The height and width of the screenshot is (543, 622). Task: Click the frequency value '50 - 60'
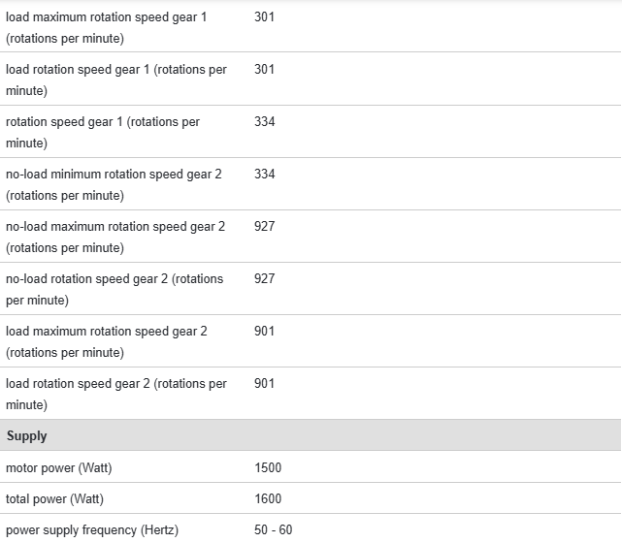[273, 530]
